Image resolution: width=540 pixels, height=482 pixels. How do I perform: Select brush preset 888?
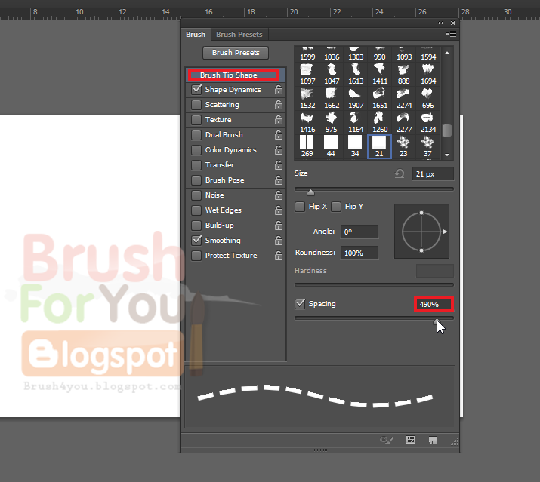[403, 75]
